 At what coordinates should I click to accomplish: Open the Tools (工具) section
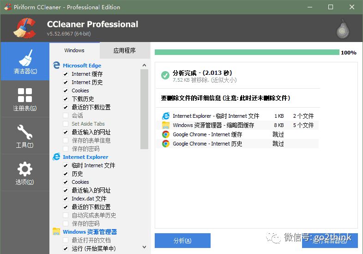25,136
